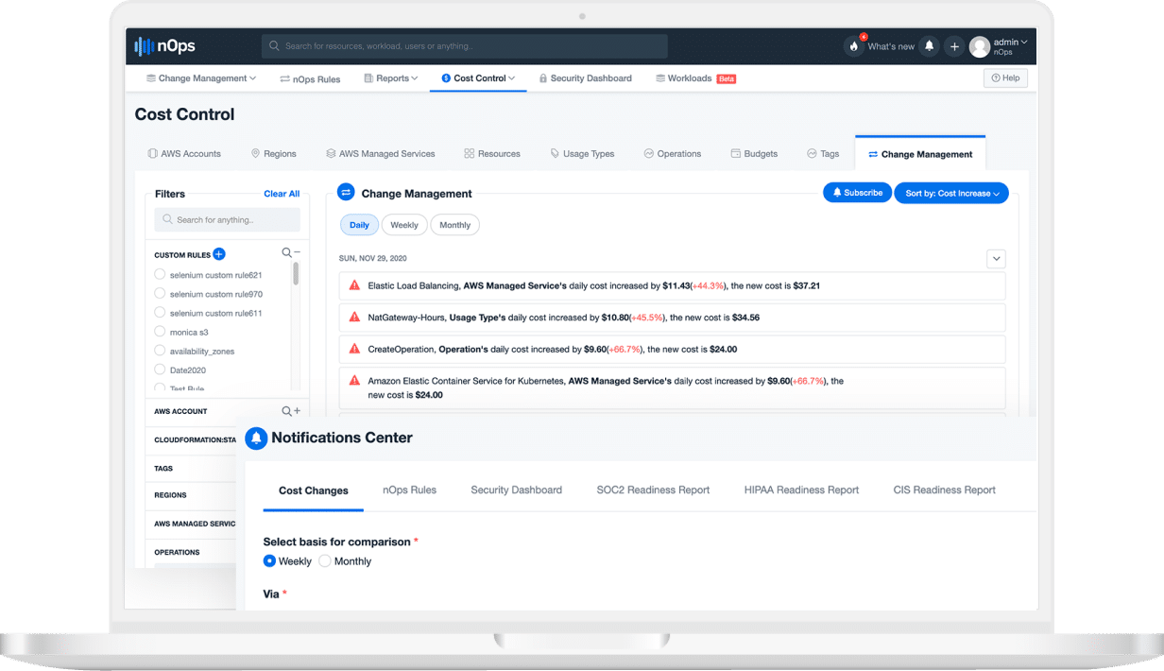Click warning icon on CreateOperation row

coord(355,349)
